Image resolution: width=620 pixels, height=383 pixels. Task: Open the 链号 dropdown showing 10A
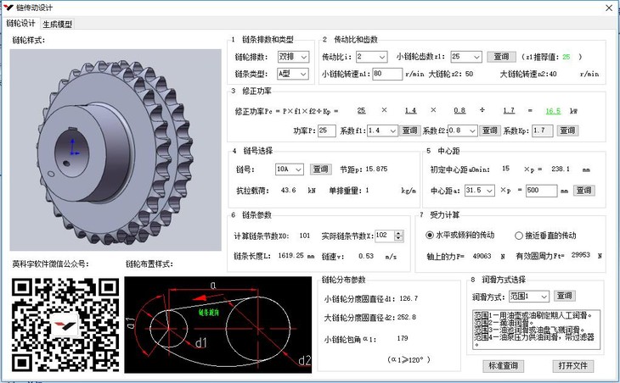[290, 169]
